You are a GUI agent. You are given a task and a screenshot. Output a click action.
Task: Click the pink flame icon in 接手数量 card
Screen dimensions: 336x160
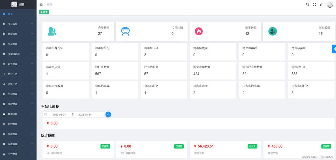(x=199, y=31)
